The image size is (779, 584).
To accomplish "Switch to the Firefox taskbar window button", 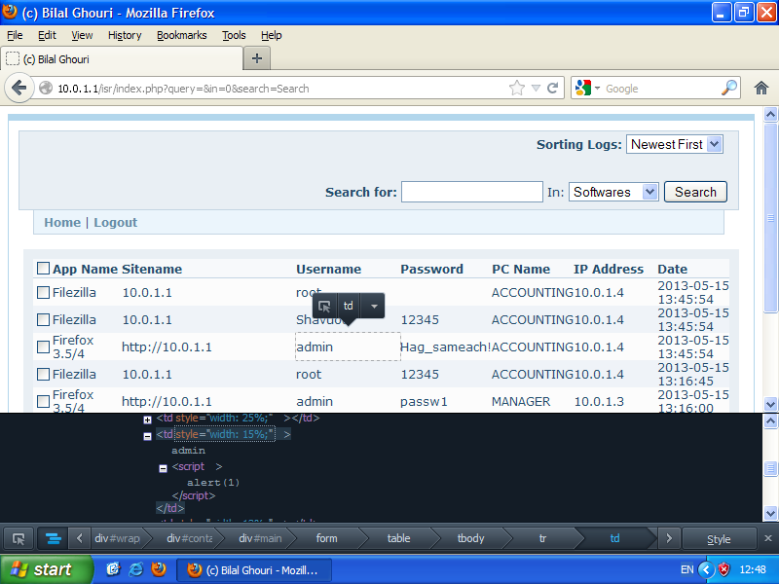I will [x=254, y=570].
